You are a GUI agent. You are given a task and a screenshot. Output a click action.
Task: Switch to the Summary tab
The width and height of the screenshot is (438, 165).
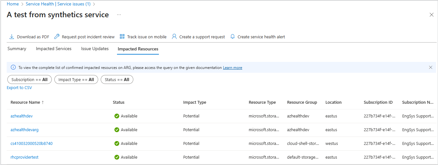tap(17, 49)
